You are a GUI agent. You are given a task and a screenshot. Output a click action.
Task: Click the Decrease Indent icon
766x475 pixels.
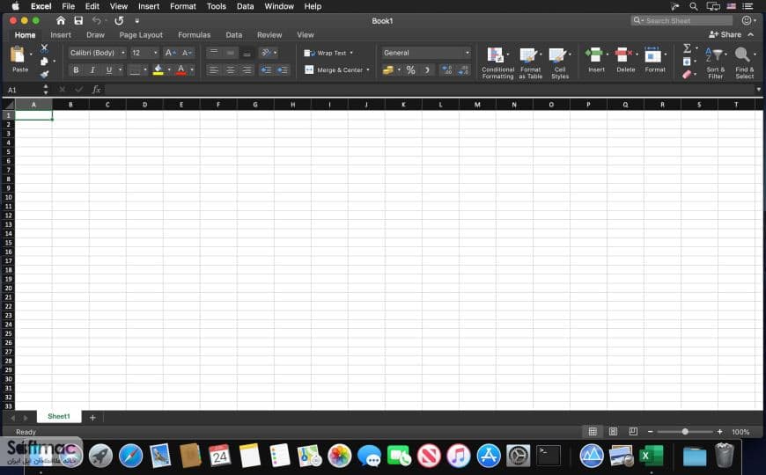266,69
